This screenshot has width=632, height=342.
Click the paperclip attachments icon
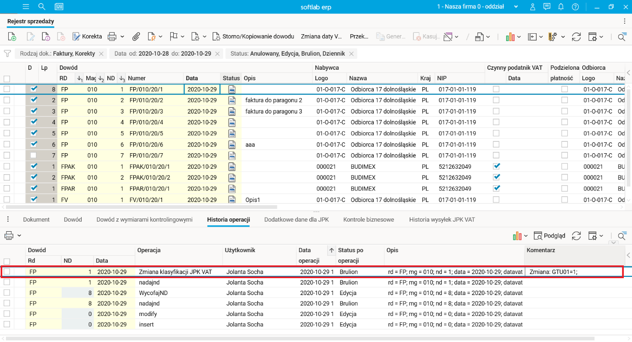point(136,36)
